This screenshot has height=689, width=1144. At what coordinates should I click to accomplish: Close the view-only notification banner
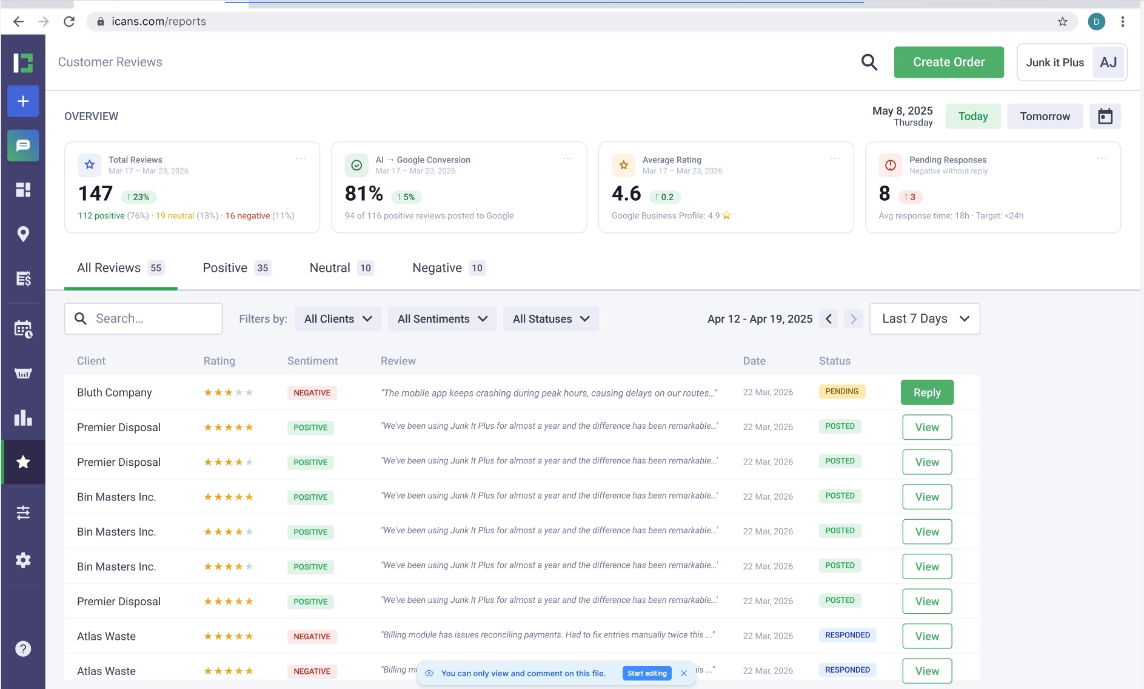pos(684,673)
